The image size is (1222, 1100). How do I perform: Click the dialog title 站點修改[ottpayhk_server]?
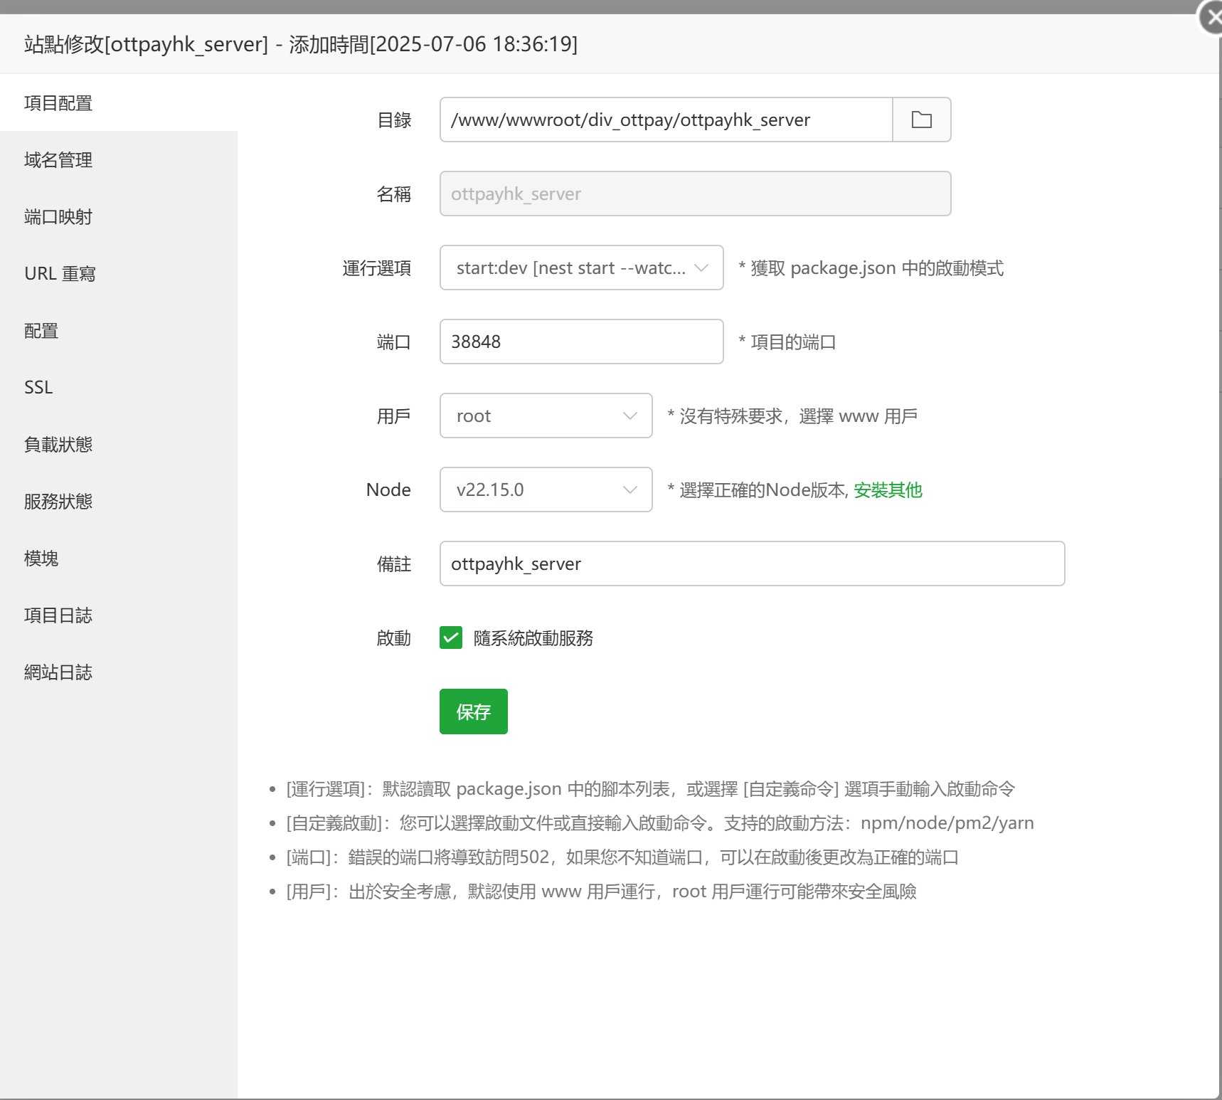click(x=301, y=44)
